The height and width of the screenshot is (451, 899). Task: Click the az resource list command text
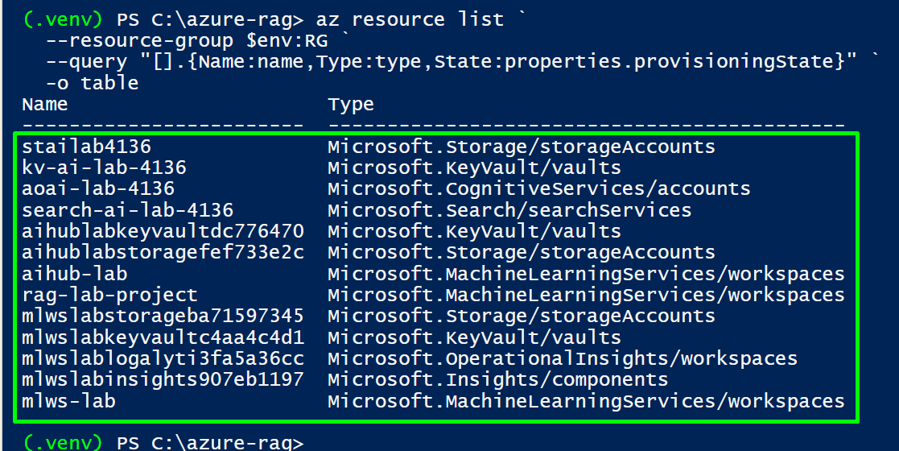[x=410, y=19]
